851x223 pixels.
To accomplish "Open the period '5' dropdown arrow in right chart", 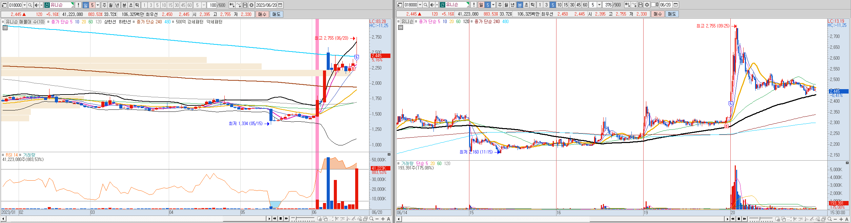I will (x=493, y=5).
